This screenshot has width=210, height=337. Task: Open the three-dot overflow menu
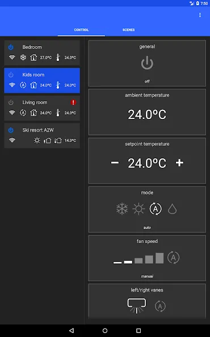[x=200, y=15]
